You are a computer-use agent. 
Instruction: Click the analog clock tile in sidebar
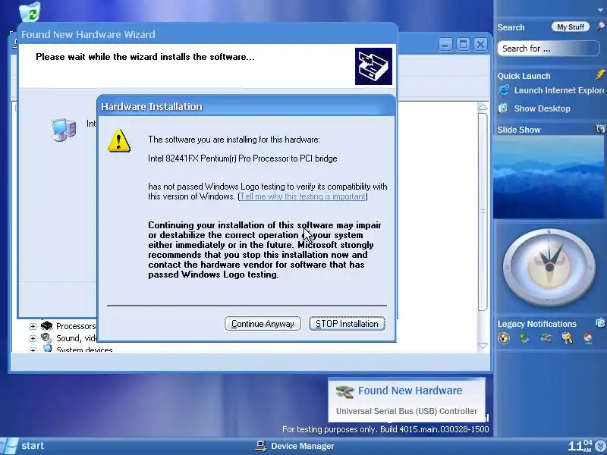(x=549, y=268)
